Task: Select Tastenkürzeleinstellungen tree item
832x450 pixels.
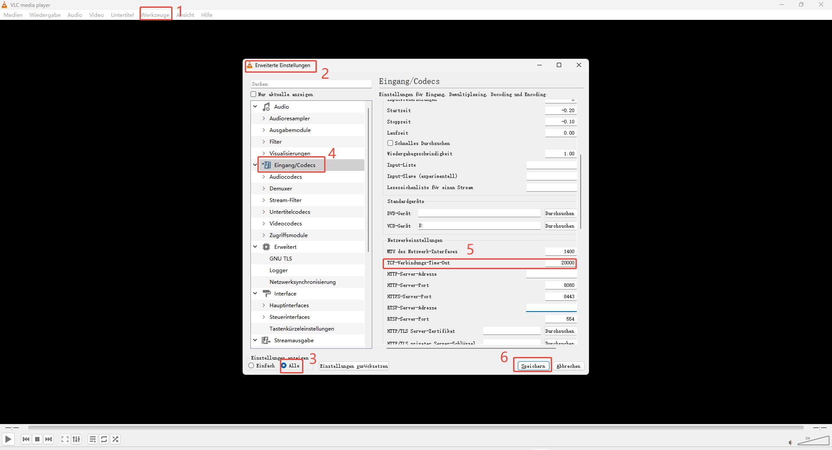Action: (x=302, y=329)
